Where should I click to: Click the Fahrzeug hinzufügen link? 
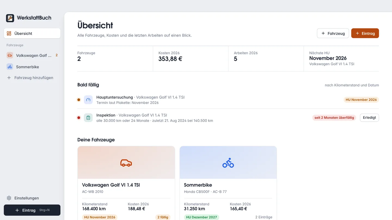click(32, 78)
